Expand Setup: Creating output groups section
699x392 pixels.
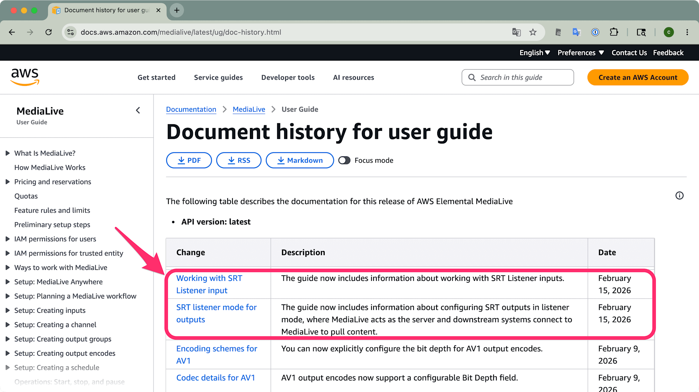pyautogui.click(x=7, y=339)
